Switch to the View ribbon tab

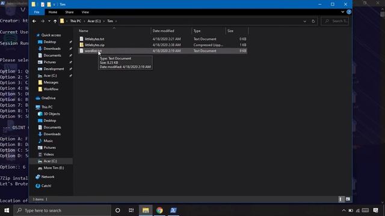85,12
